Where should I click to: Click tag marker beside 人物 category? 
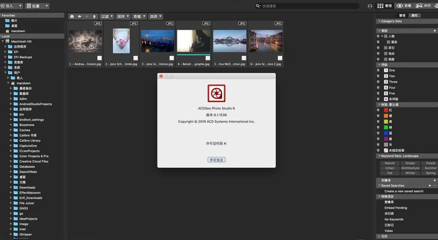pyautogui.click(x=378, y=36)
